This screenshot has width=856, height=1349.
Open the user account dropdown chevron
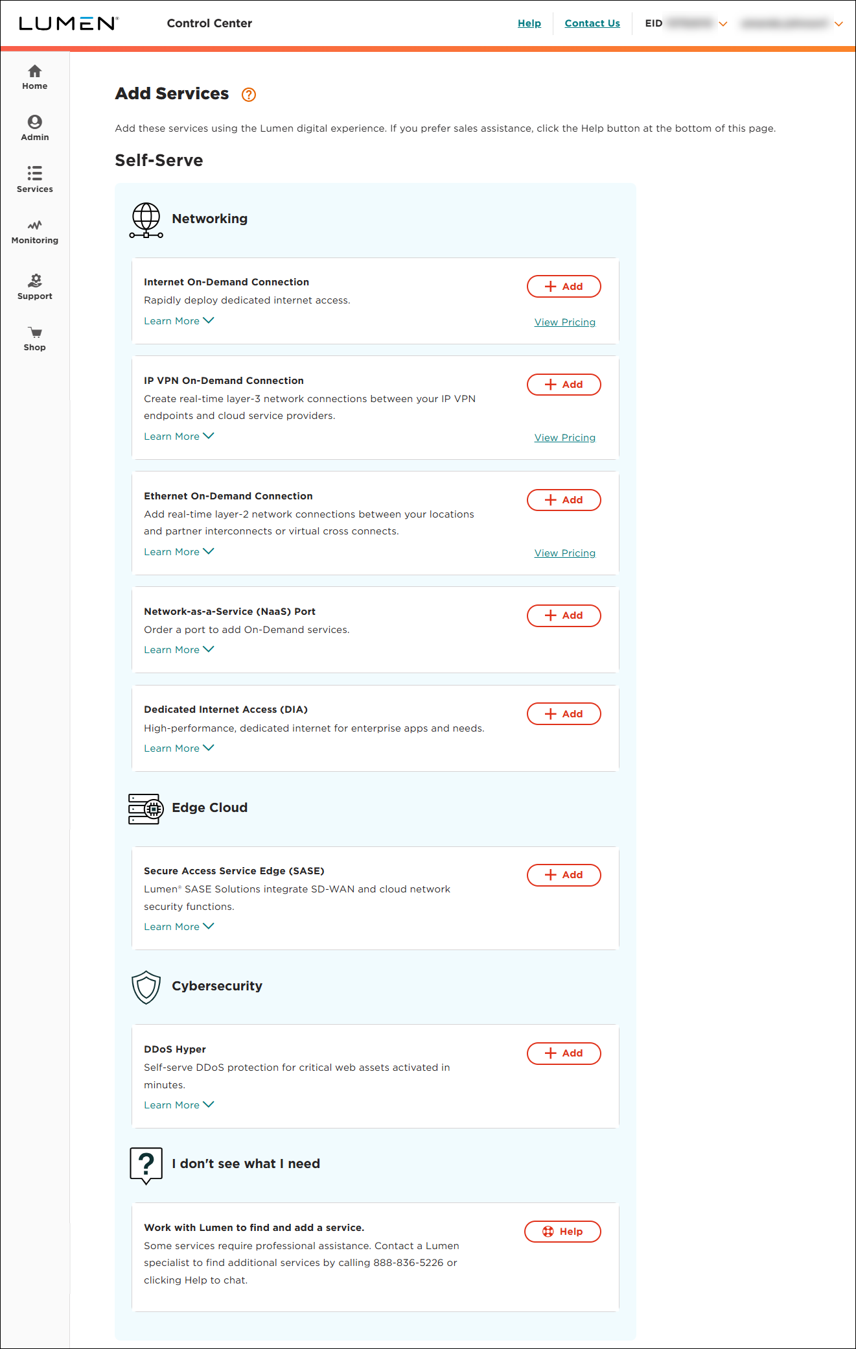(839, 24)
